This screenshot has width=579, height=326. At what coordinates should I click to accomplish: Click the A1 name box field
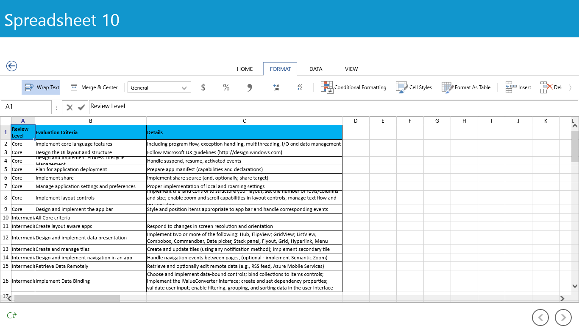point(26,107)
